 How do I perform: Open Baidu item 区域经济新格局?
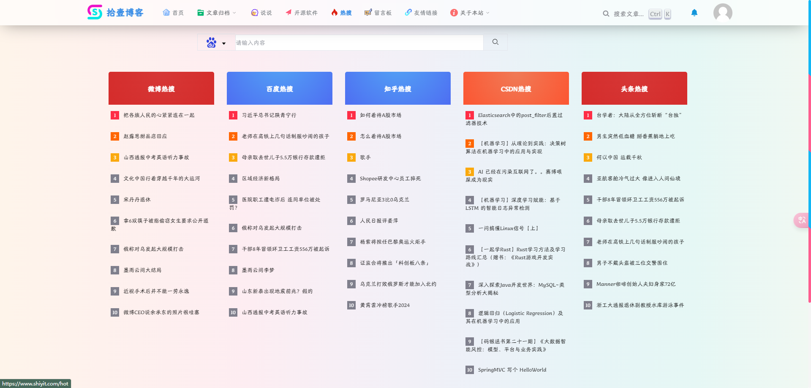coord(261,179)
